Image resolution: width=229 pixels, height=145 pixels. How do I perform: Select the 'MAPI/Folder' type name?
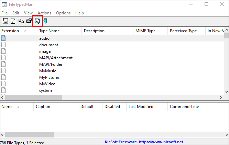pos(51,64)
